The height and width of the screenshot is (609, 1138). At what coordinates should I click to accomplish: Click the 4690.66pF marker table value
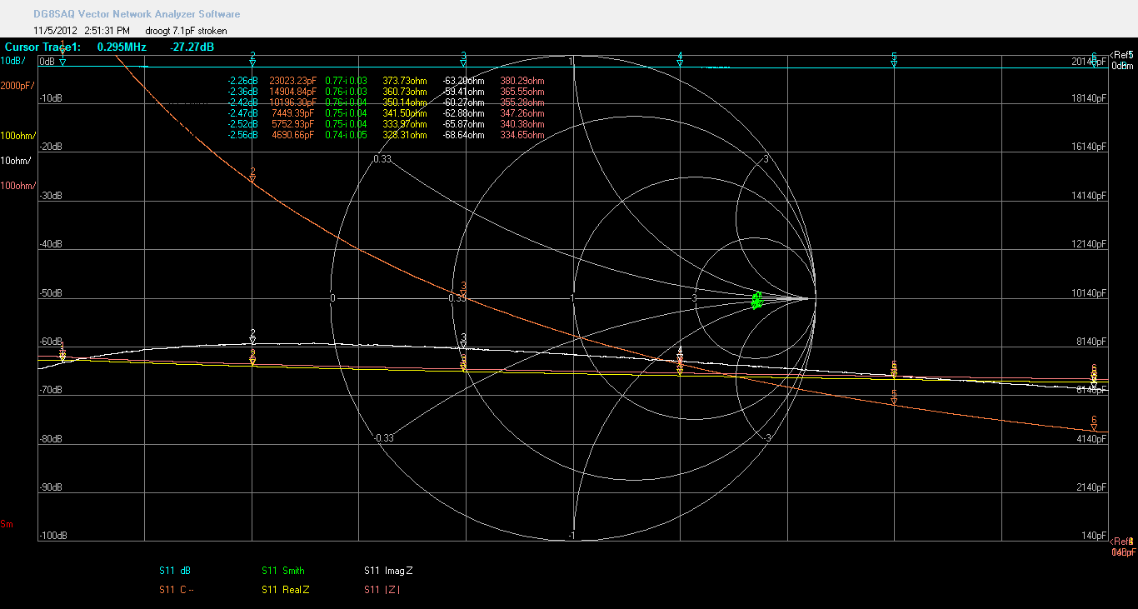point(294,134)
